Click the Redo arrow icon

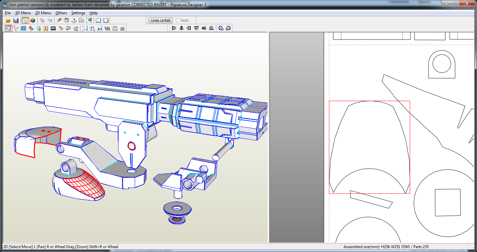pyautogui.click(x=76, y=29)
